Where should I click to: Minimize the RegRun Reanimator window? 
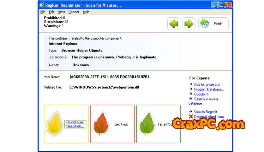[x=214, y=5]
